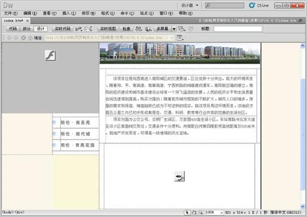Switch to 设计 (Design) view
Viewport: 307px width, 217px height.
click(x=41, y=29)
